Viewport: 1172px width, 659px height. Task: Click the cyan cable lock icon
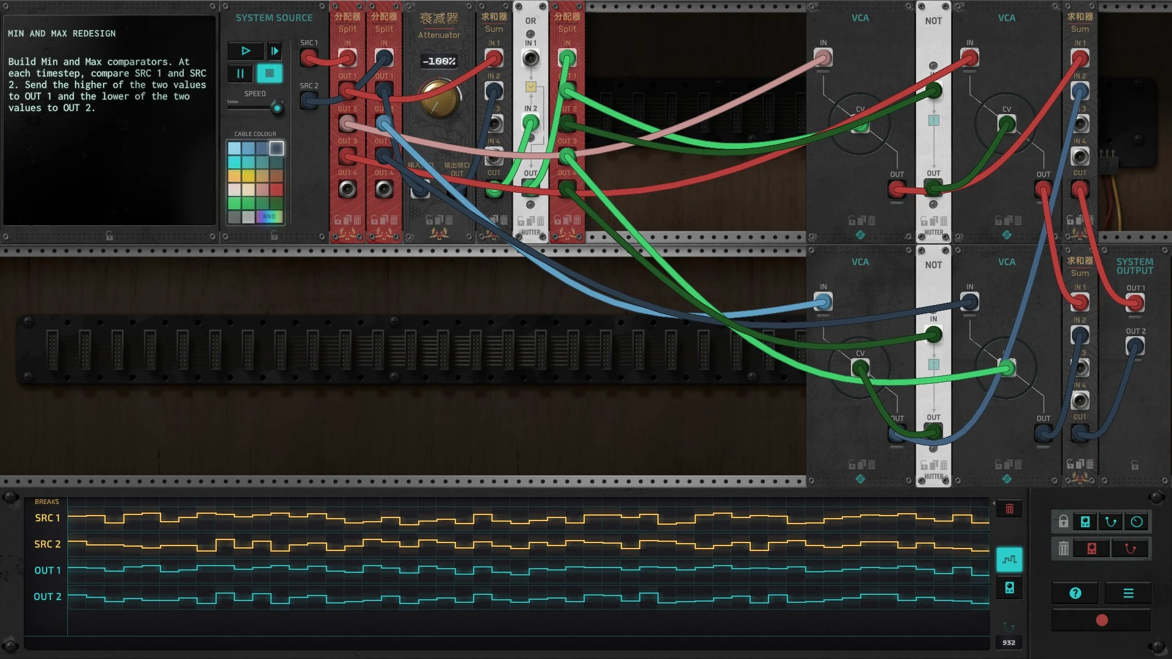[x=1111, y=522]
